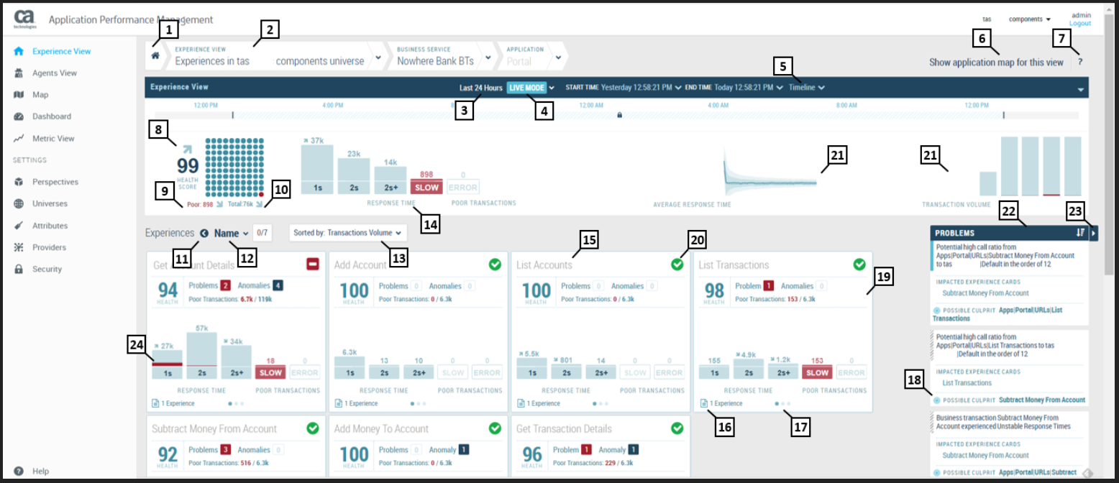Click green check on Add Money To Account card

coord(495,428)
